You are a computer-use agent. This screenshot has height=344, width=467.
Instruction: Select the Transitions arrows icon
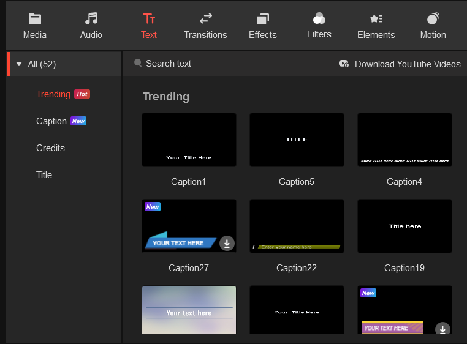point(205,19)
